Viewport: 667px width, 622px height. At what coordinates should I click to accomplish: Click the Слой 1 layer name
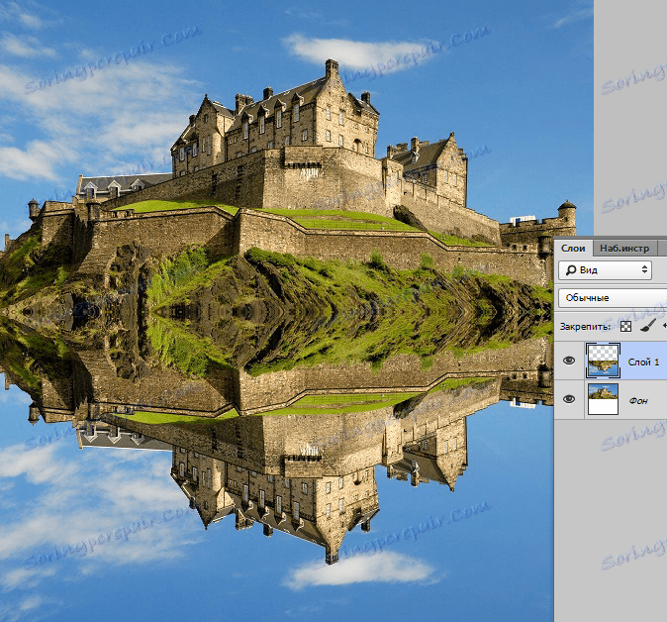coord(643,362)
